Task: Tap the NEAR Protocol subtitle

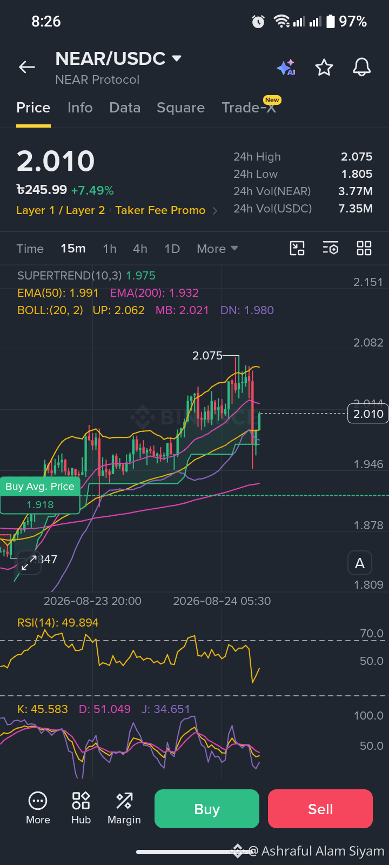Action: [x=97, y=80]
